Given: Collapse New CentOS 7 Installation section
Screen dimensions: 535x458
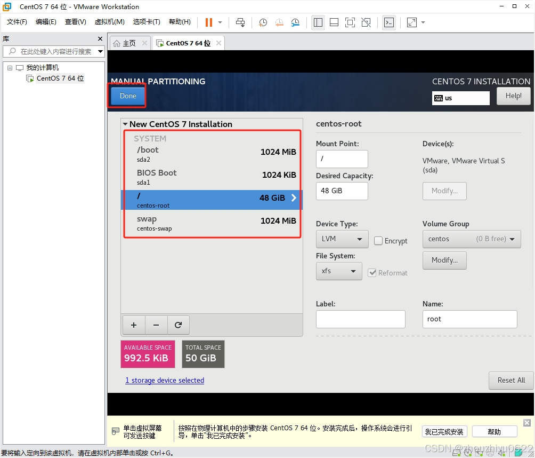Looking at the screenshot, I should [x=125, y=124].
